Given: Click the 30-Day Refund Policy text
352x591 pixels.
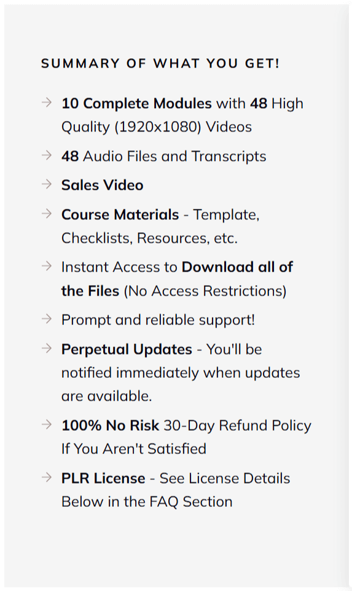Looking at the screenshot, I should (237, 426).
